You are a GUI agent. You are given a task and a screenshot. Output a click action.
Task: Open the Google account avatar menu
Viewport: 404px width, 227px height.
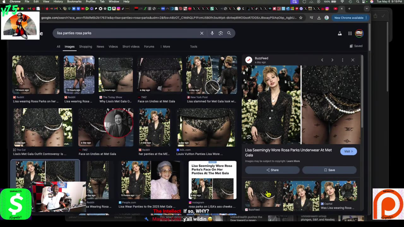[x=359, y=33]
